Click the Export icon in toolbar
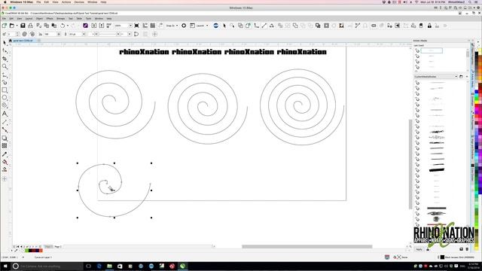 tap(102, 26)
